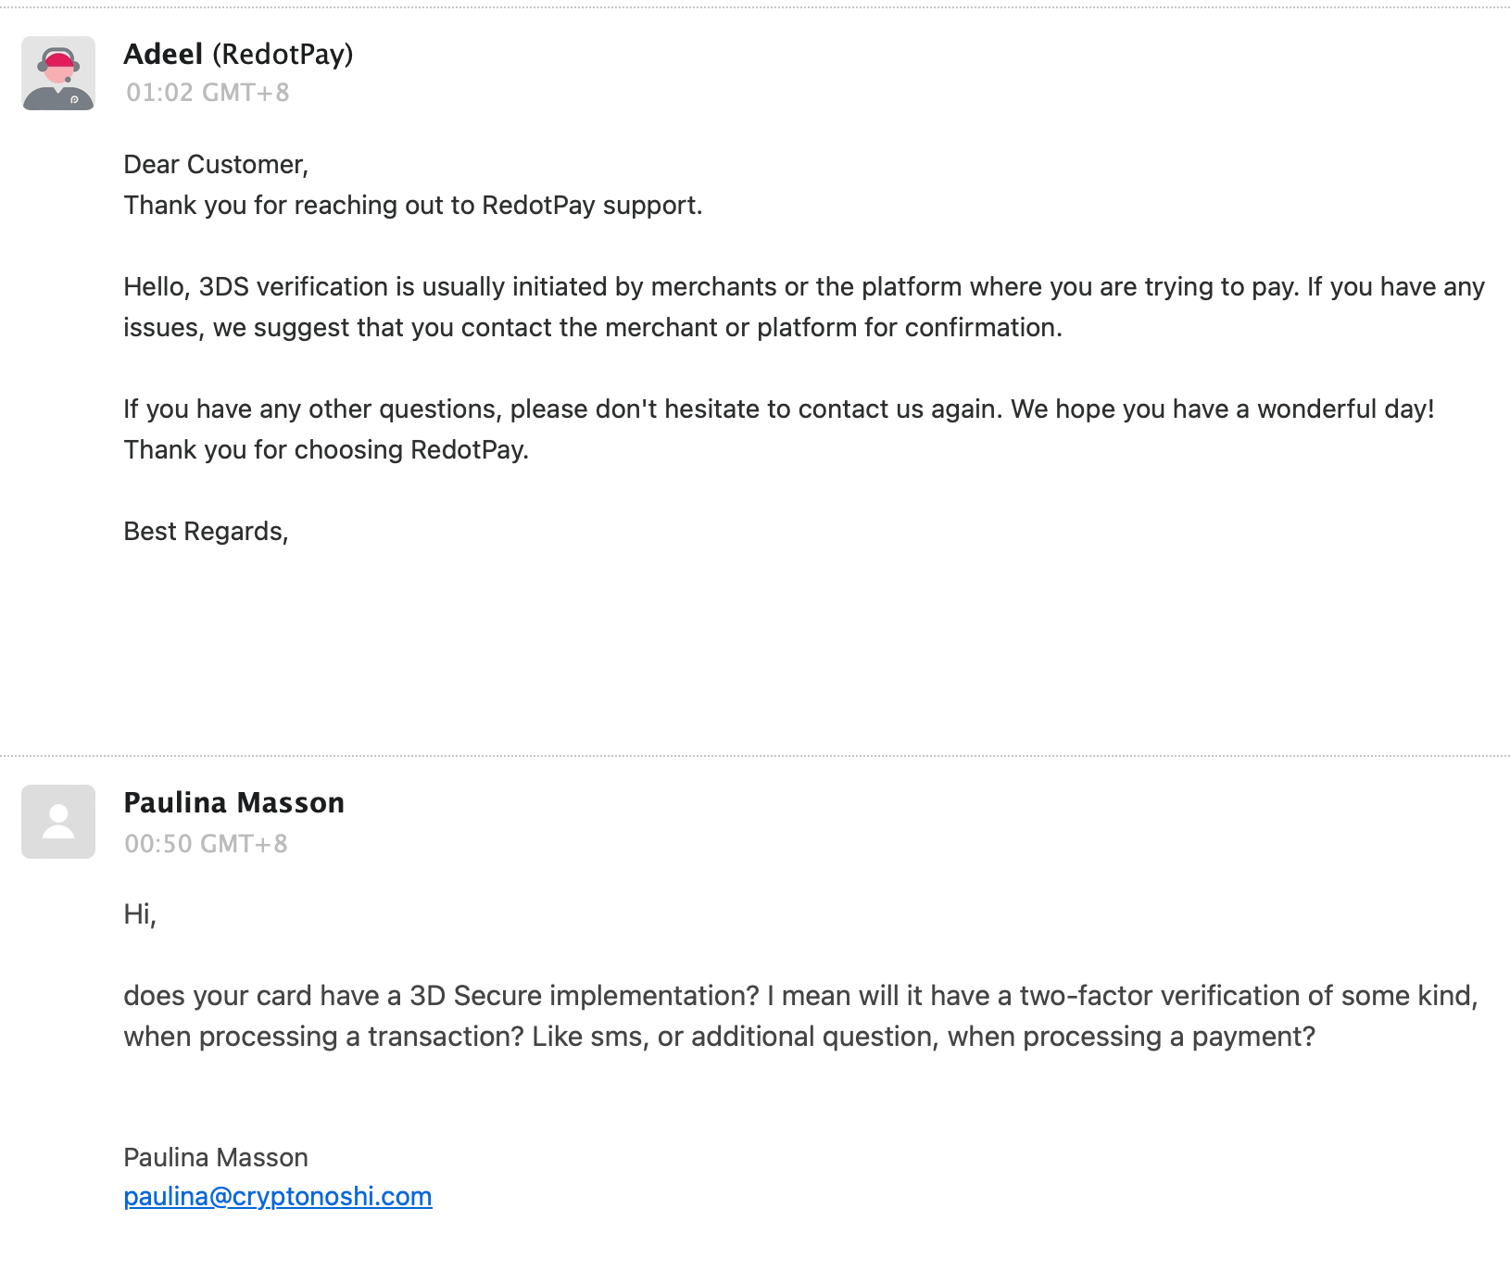The width and height of the screenshot is (1510, 1271).
Task: Click the line mentioning sms or additional question
Action: pyautogui.click(x=720, y=1037)
